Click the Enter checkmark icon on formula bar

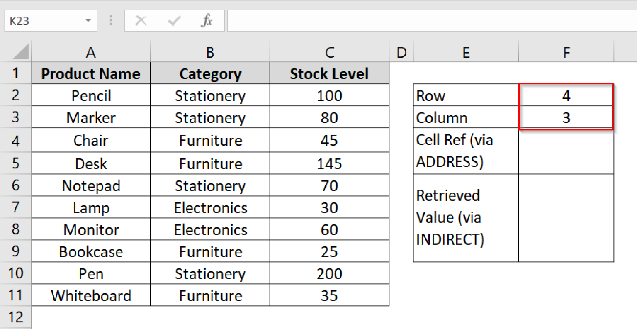[x=174, y=20]
